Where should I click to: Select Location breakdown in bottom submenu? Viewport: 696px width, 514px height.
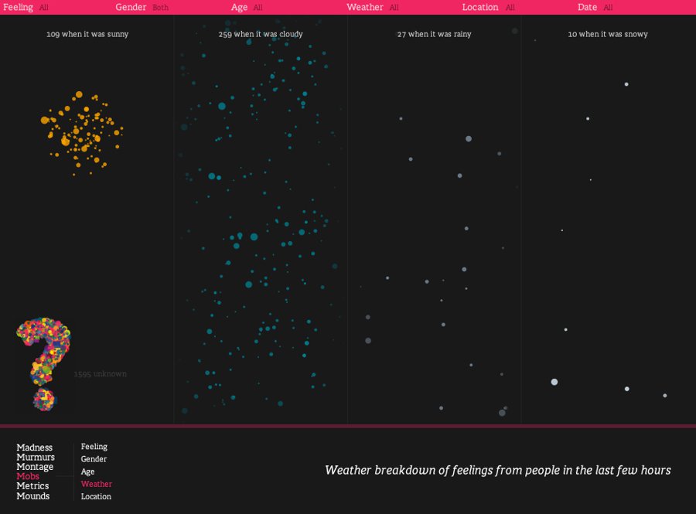pyautogui.click(x=96, y=496)
